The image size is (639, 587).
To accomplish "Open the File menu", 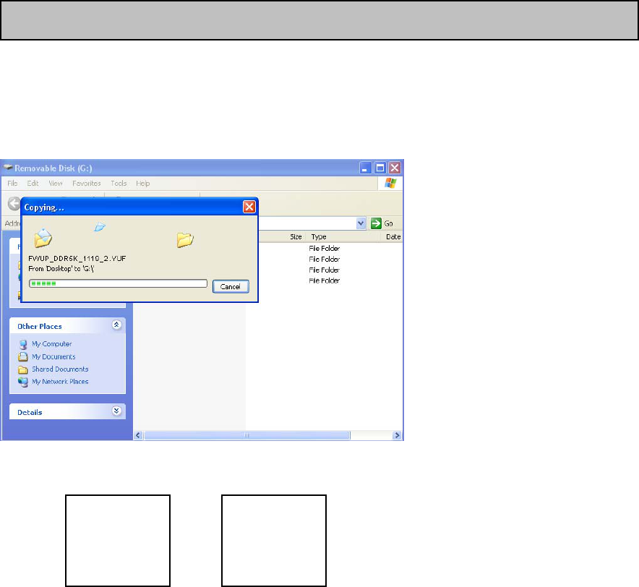I will coord(12,184).
